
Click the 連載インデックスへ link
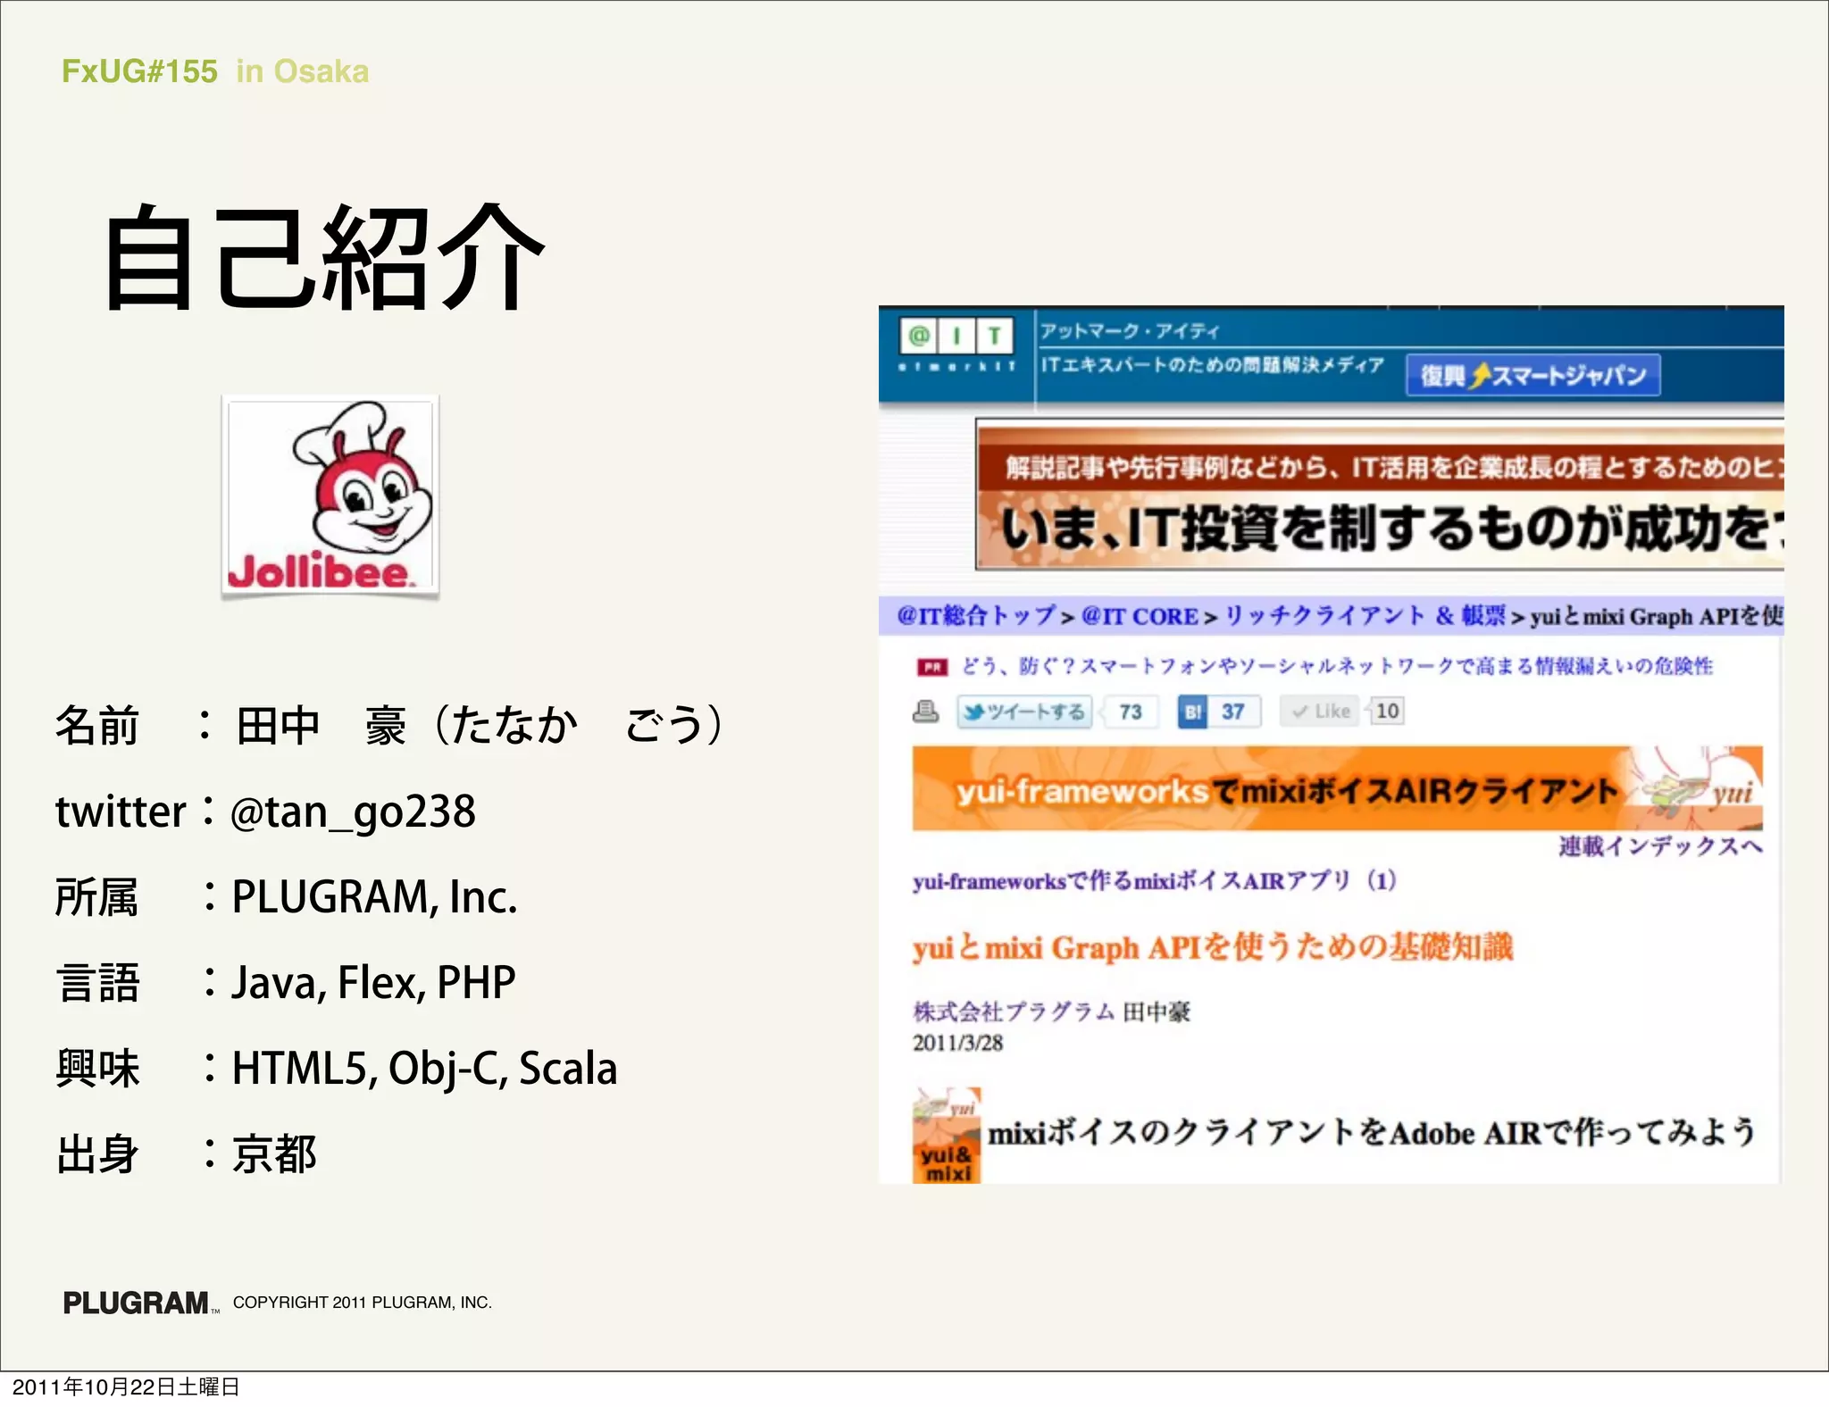point(1660,845)
